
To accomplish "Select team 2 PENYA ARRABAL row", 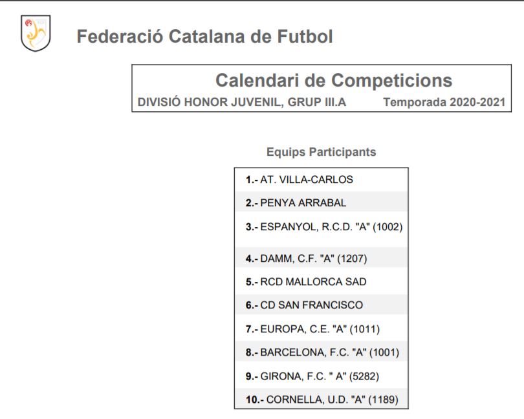I will [x=321, y=203].
